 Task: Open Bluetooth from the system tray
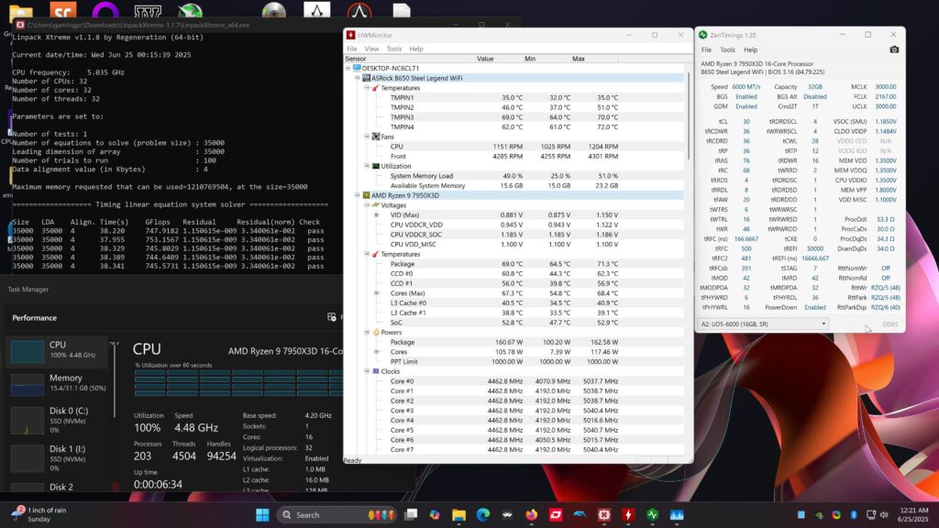854,515
